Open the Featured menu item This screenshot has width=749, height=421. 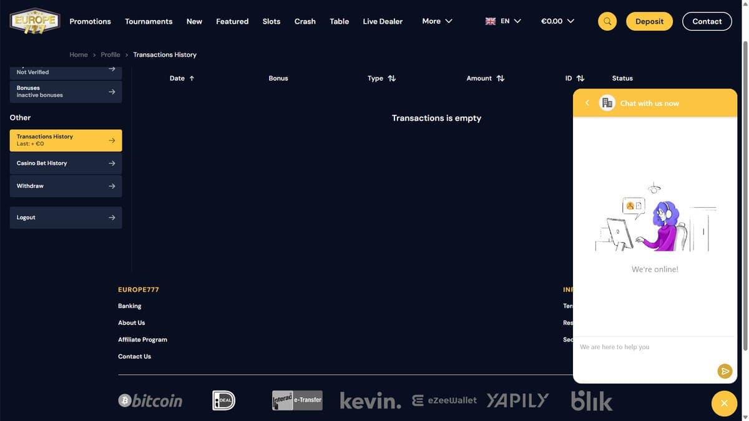pyautogui.click(x=232, y=21)
